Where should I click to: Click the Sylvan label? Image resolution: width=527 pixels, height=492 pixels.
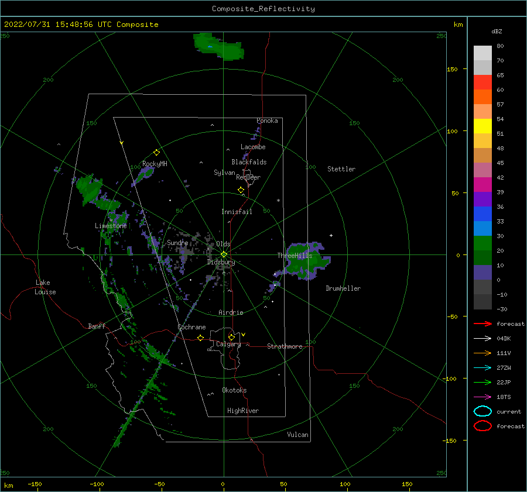tap(224, 173)
